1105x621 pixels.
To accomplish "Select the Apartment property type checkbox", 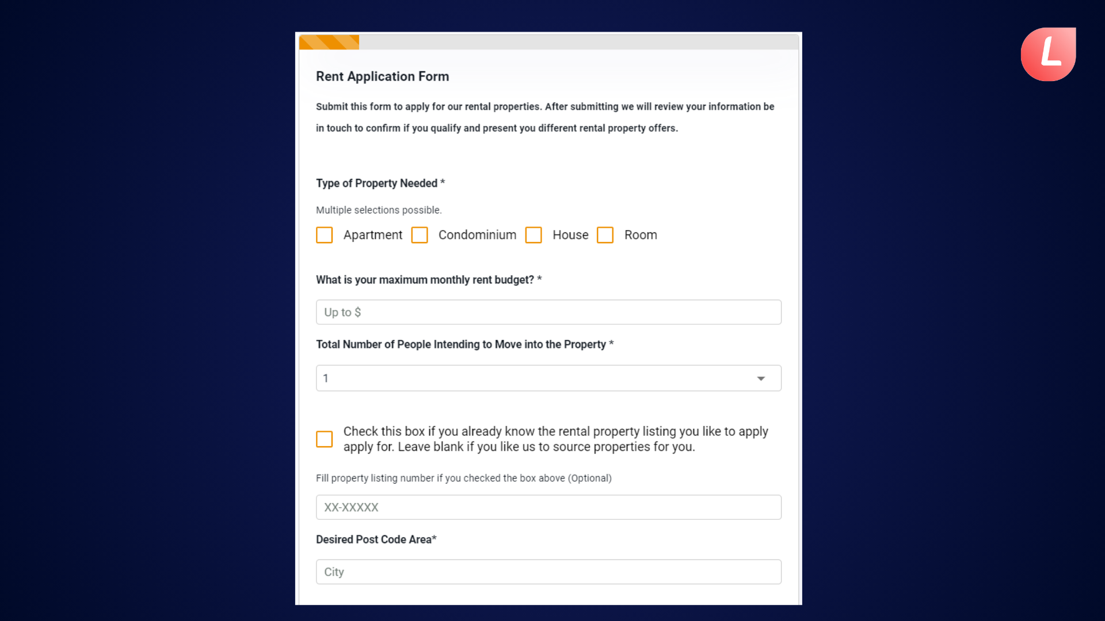I will 325,235.
